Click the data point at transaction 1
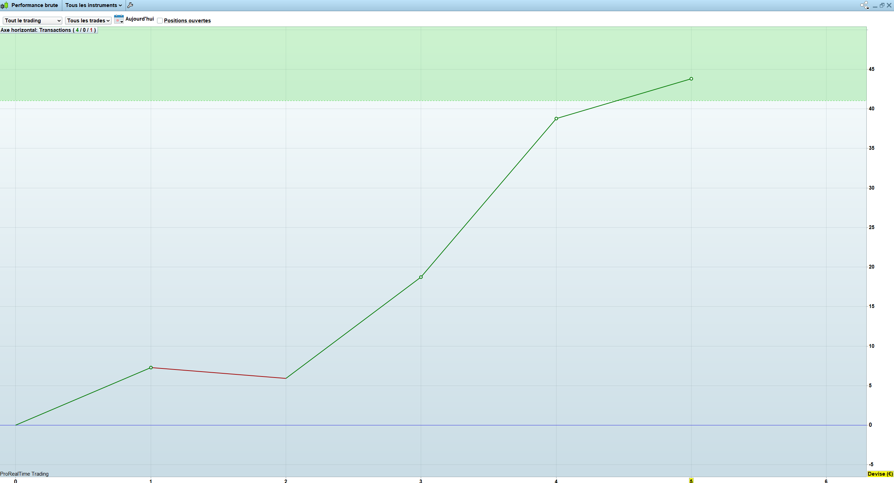 click(x=151, y=367)
